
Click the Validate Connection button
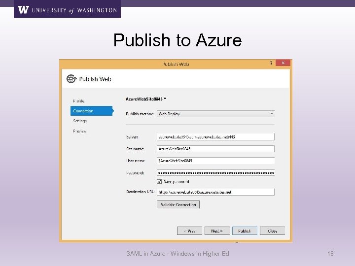pyautogui.click(x=178, y=204)
